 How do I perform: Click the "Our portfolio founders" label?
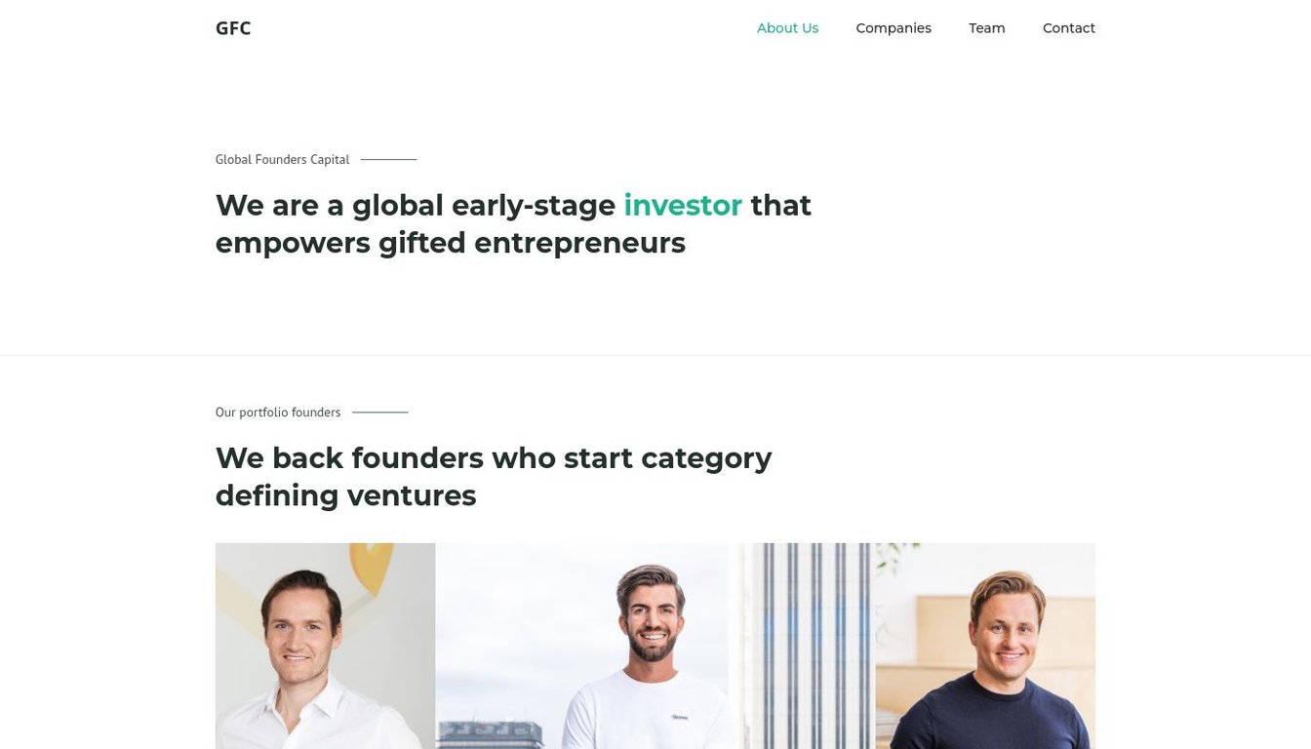278,413
